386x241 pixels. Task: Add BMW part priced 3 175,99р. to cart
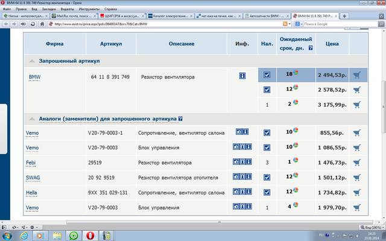pos(357,105)
